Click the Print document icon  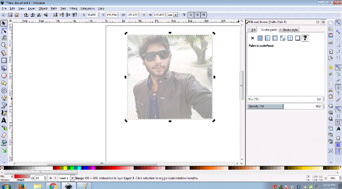(x=331, y=42)
